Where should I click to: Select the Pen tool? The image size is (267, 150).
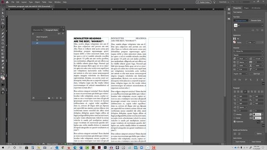pos(3,33)
